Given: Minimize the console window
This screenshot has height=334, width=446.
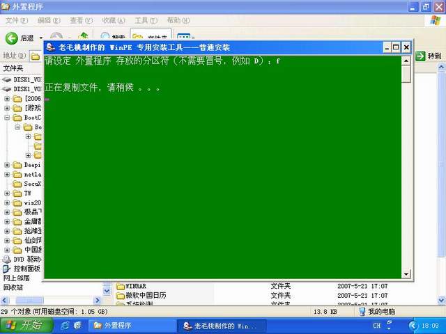Looking at the screenshot, I should coord(387,47).
